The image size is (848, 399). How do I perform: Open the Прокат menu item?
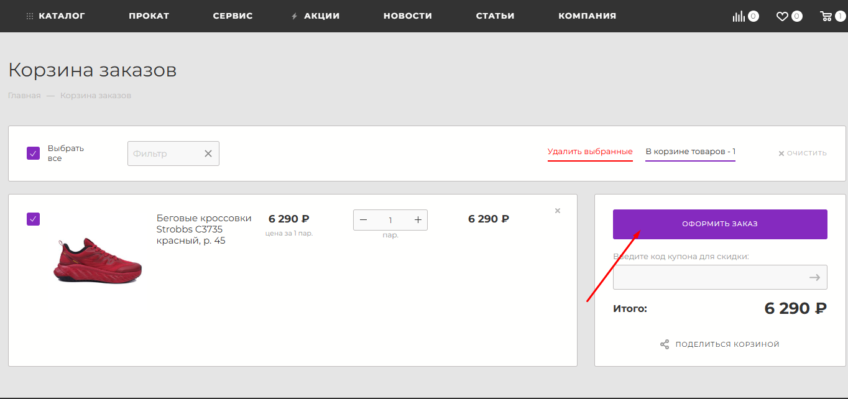(149, 16)
